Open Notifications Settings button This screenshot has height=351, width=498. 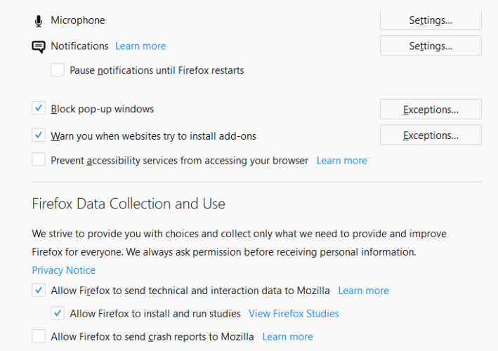point(431,46)
